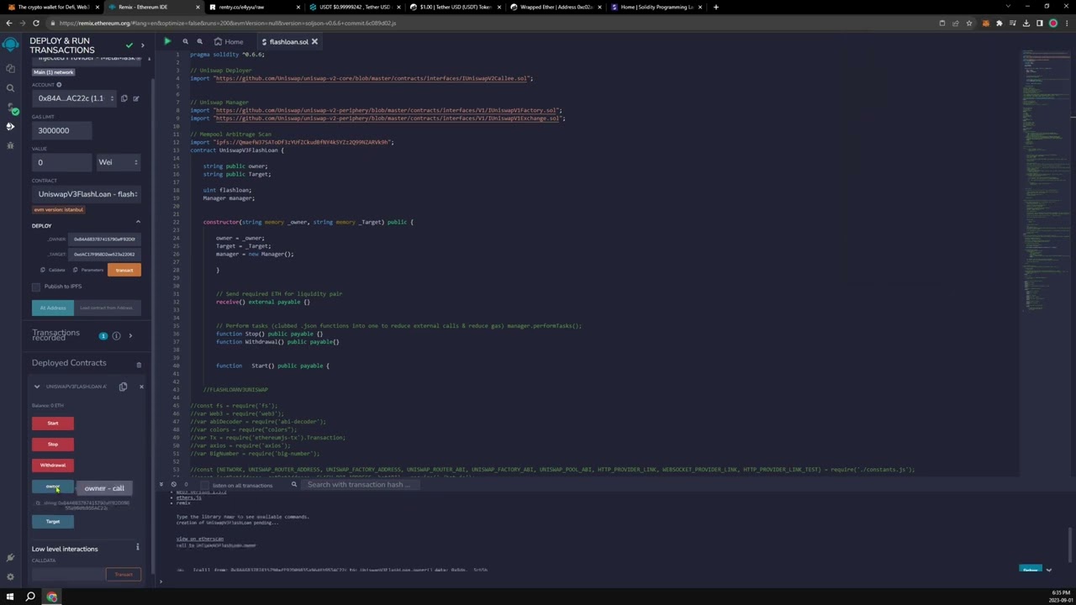Switch to the Wrapped Ether browser tab
This screenshot has height=605, width=1076.
pyautogui.click(x=555, y=7)
